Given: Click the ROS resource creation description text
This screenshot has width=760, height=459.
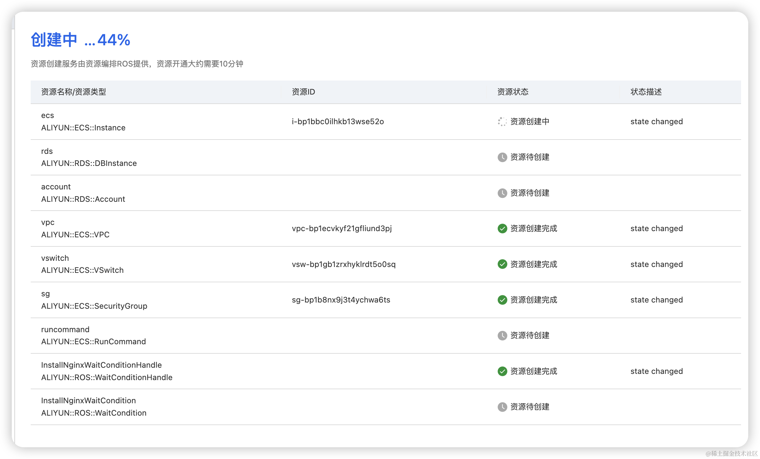Looking at the screenshot, I should click(x=137, y=64).
